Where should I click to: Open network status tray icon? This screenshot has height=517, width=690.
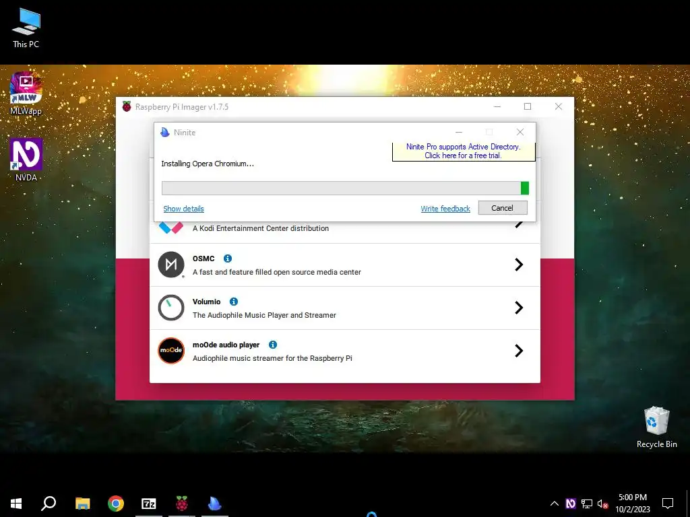tap(587, 504)
